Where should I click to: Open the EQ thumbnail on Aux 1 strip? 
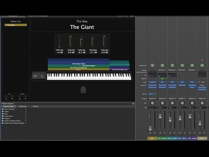pyautogui.click(x=202, y=75)
